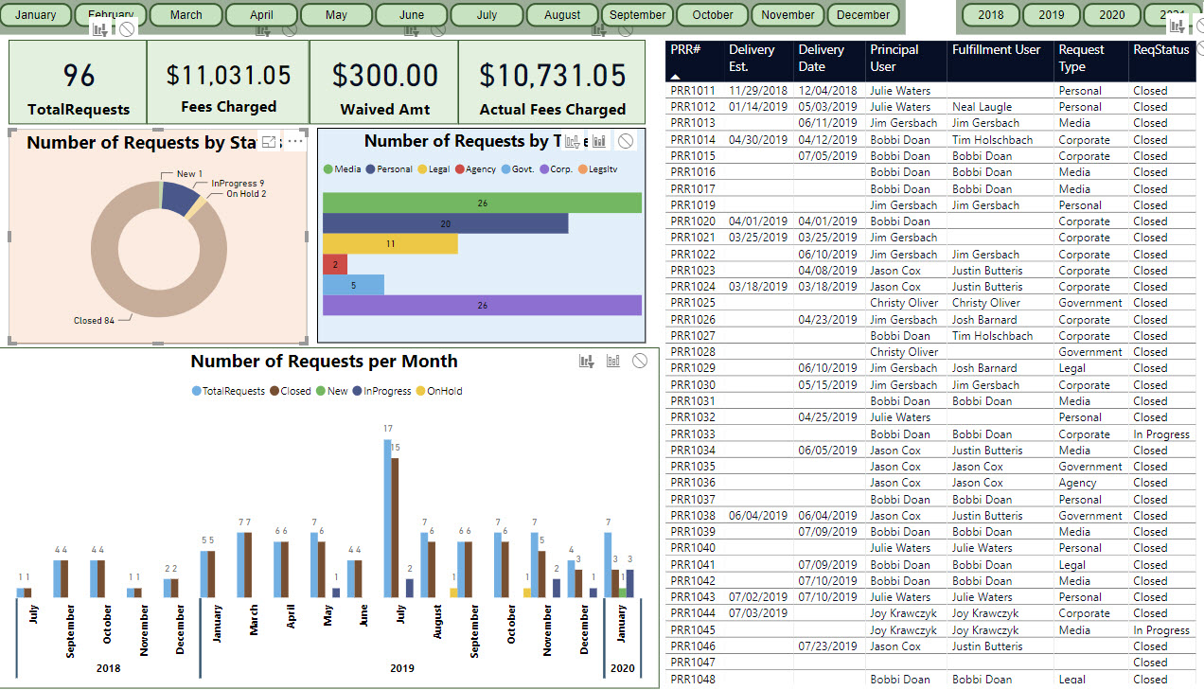
Task: Pick October from the month slicer
Action: click(x=713, y=15)
